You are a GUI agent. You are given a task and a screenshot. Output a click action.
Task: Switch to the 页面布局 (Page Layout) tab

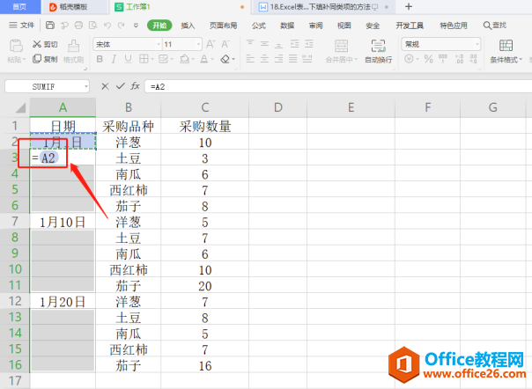point(223,26)
